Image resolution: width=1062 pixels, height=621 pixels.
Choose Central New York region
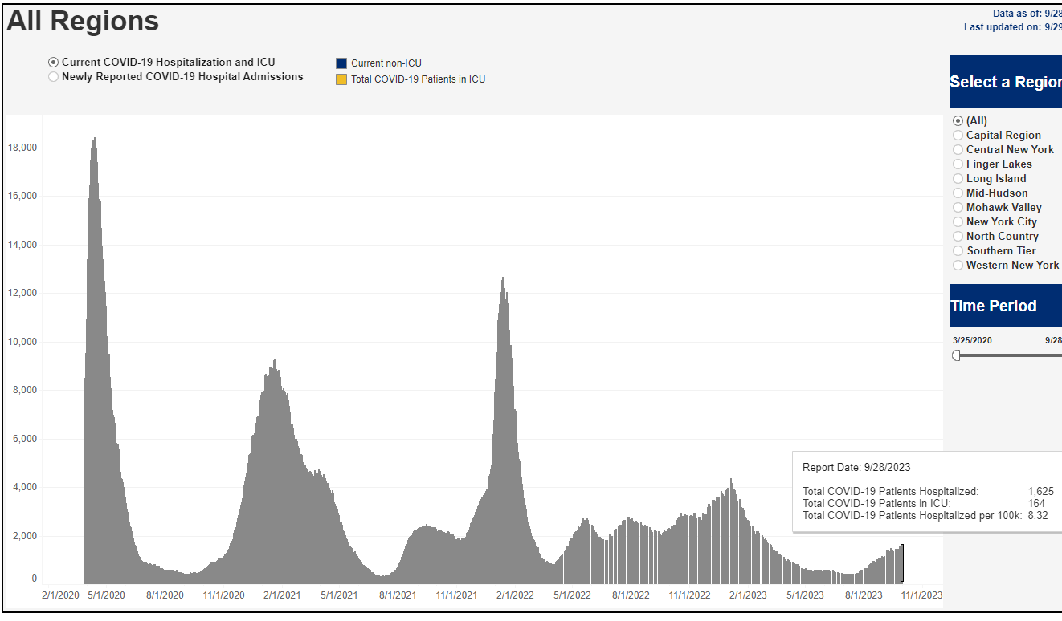[958, 150]
